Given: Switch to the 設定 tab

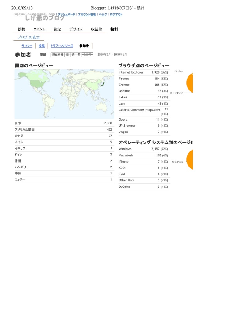Looking at the screenshot, I should click(x=57, y=29).
